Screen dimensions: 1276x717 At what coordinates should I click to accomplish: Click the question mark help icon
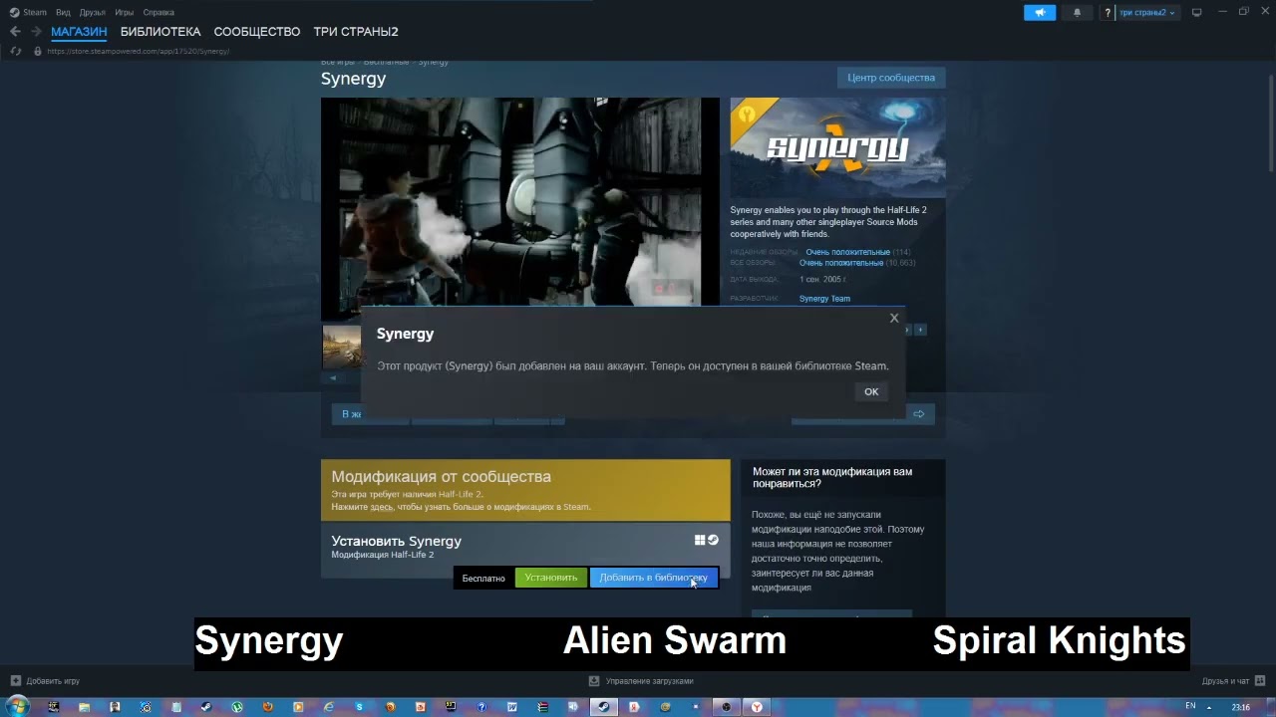tap(1108, 13)
